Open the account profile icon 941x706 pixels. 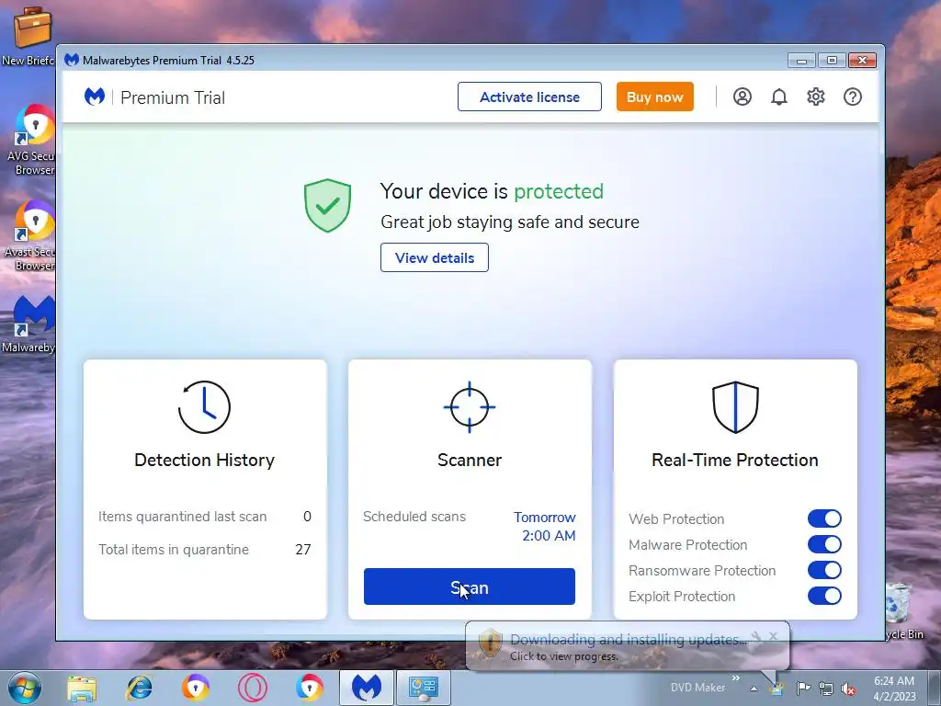743,97
